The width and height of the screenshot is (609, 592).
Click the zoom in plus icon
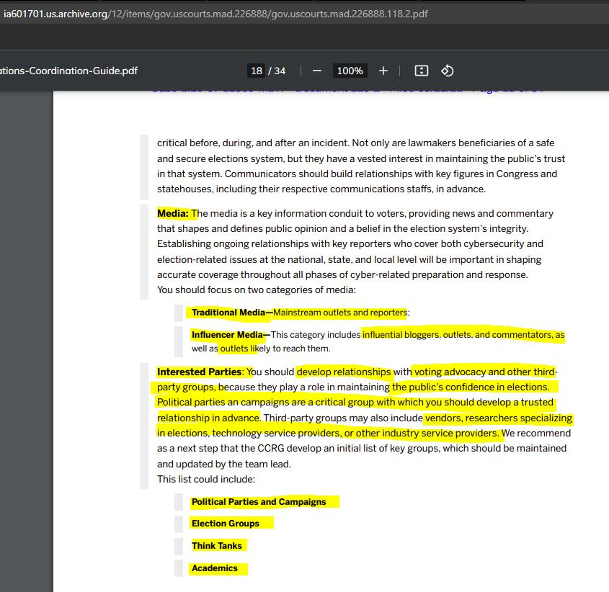(x=383, y=71)
